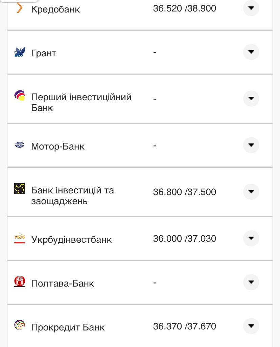The height and width of the screenshot is (347, 280).
Task: Expand the Полтава-Банк row arrow
Action: point(251,282)
